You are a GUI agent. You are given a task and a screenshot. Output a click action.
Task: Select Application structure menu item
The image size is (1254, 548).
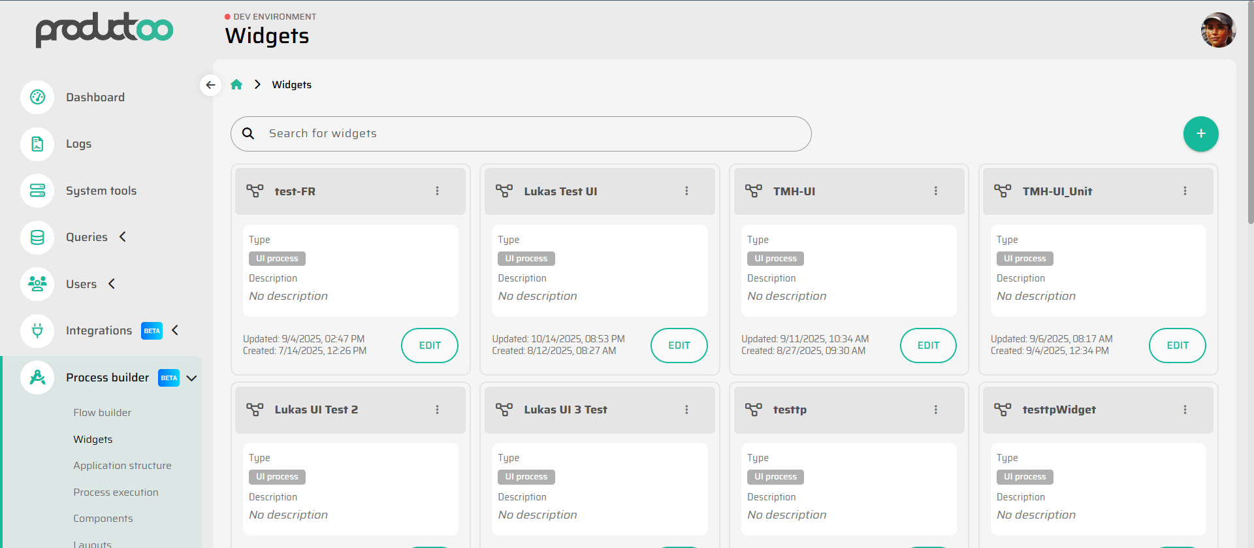pos(122,466)
